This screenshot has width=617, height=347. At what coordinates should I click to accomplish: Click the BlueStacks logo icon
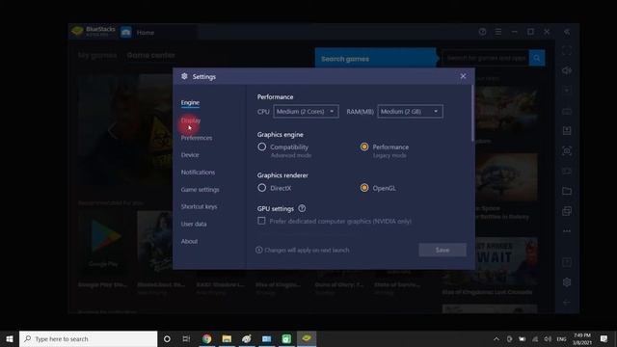click(77, 31)
